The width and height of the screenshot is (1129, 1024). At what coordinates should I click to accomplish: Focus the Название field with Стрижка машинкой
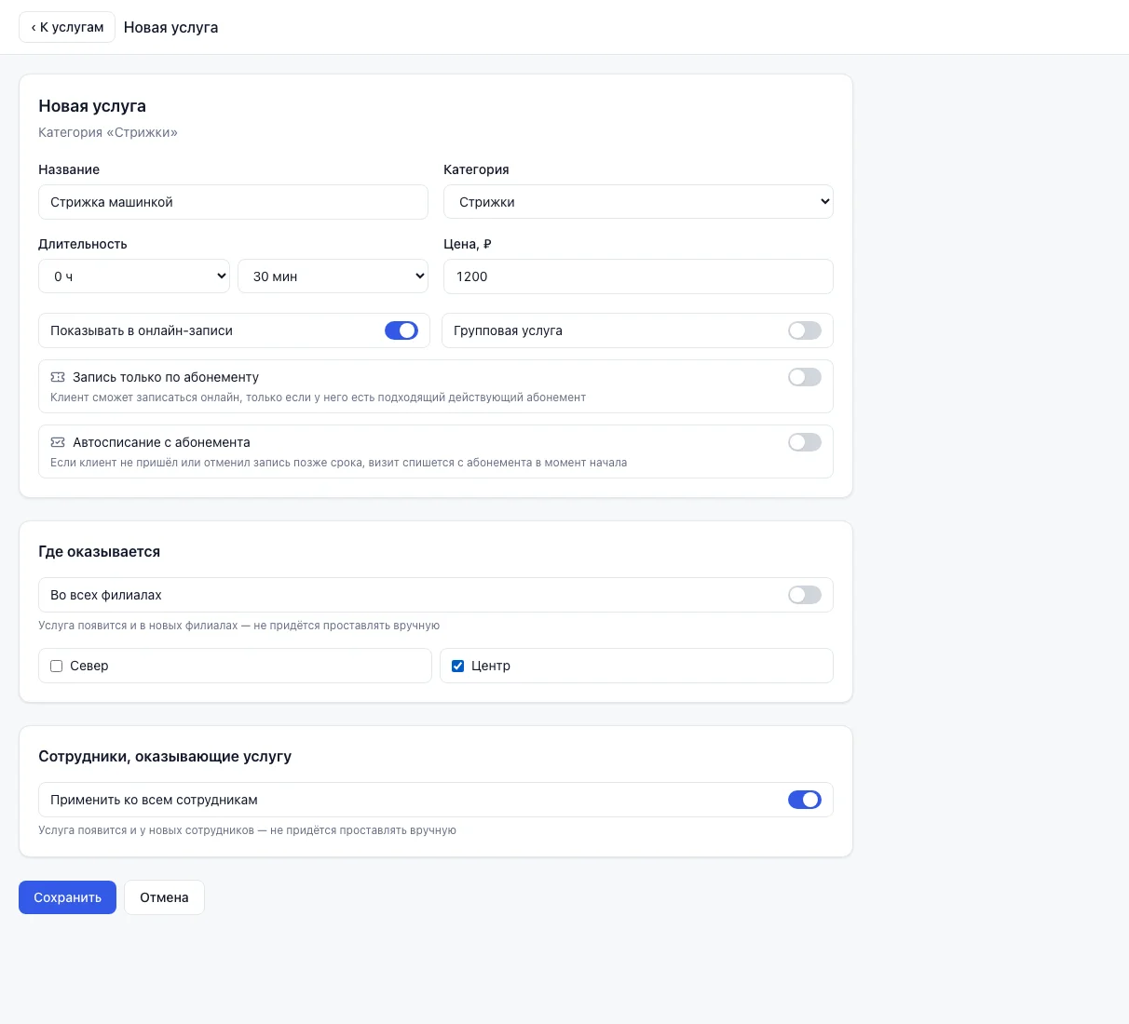(x=233, y=202)
